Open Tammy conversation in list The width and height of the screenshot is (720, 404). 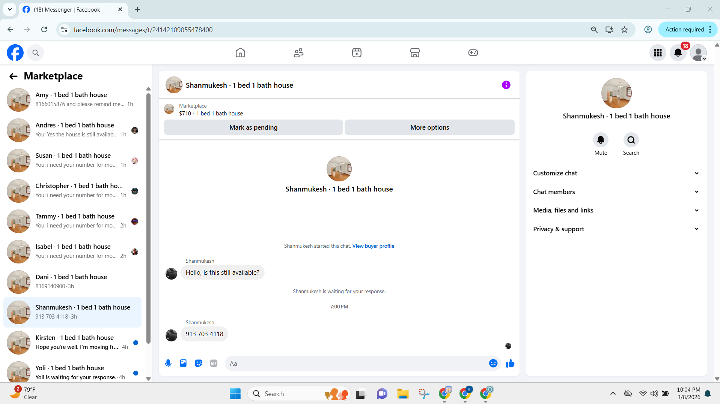[72, 221]
